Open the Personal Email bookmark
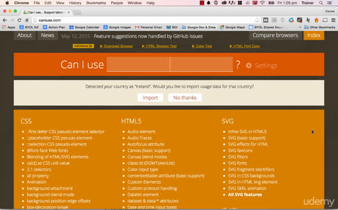The width and height of the screenshot is (338, 210). 149,28
